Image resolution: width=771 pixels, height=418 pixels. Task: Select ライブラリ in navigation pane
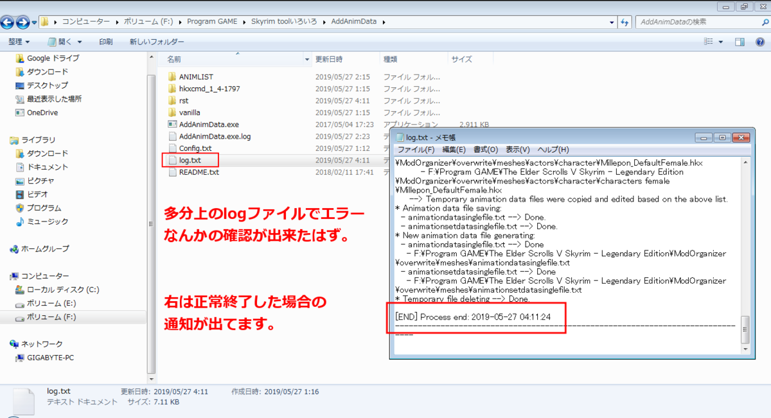click(33, 140)
